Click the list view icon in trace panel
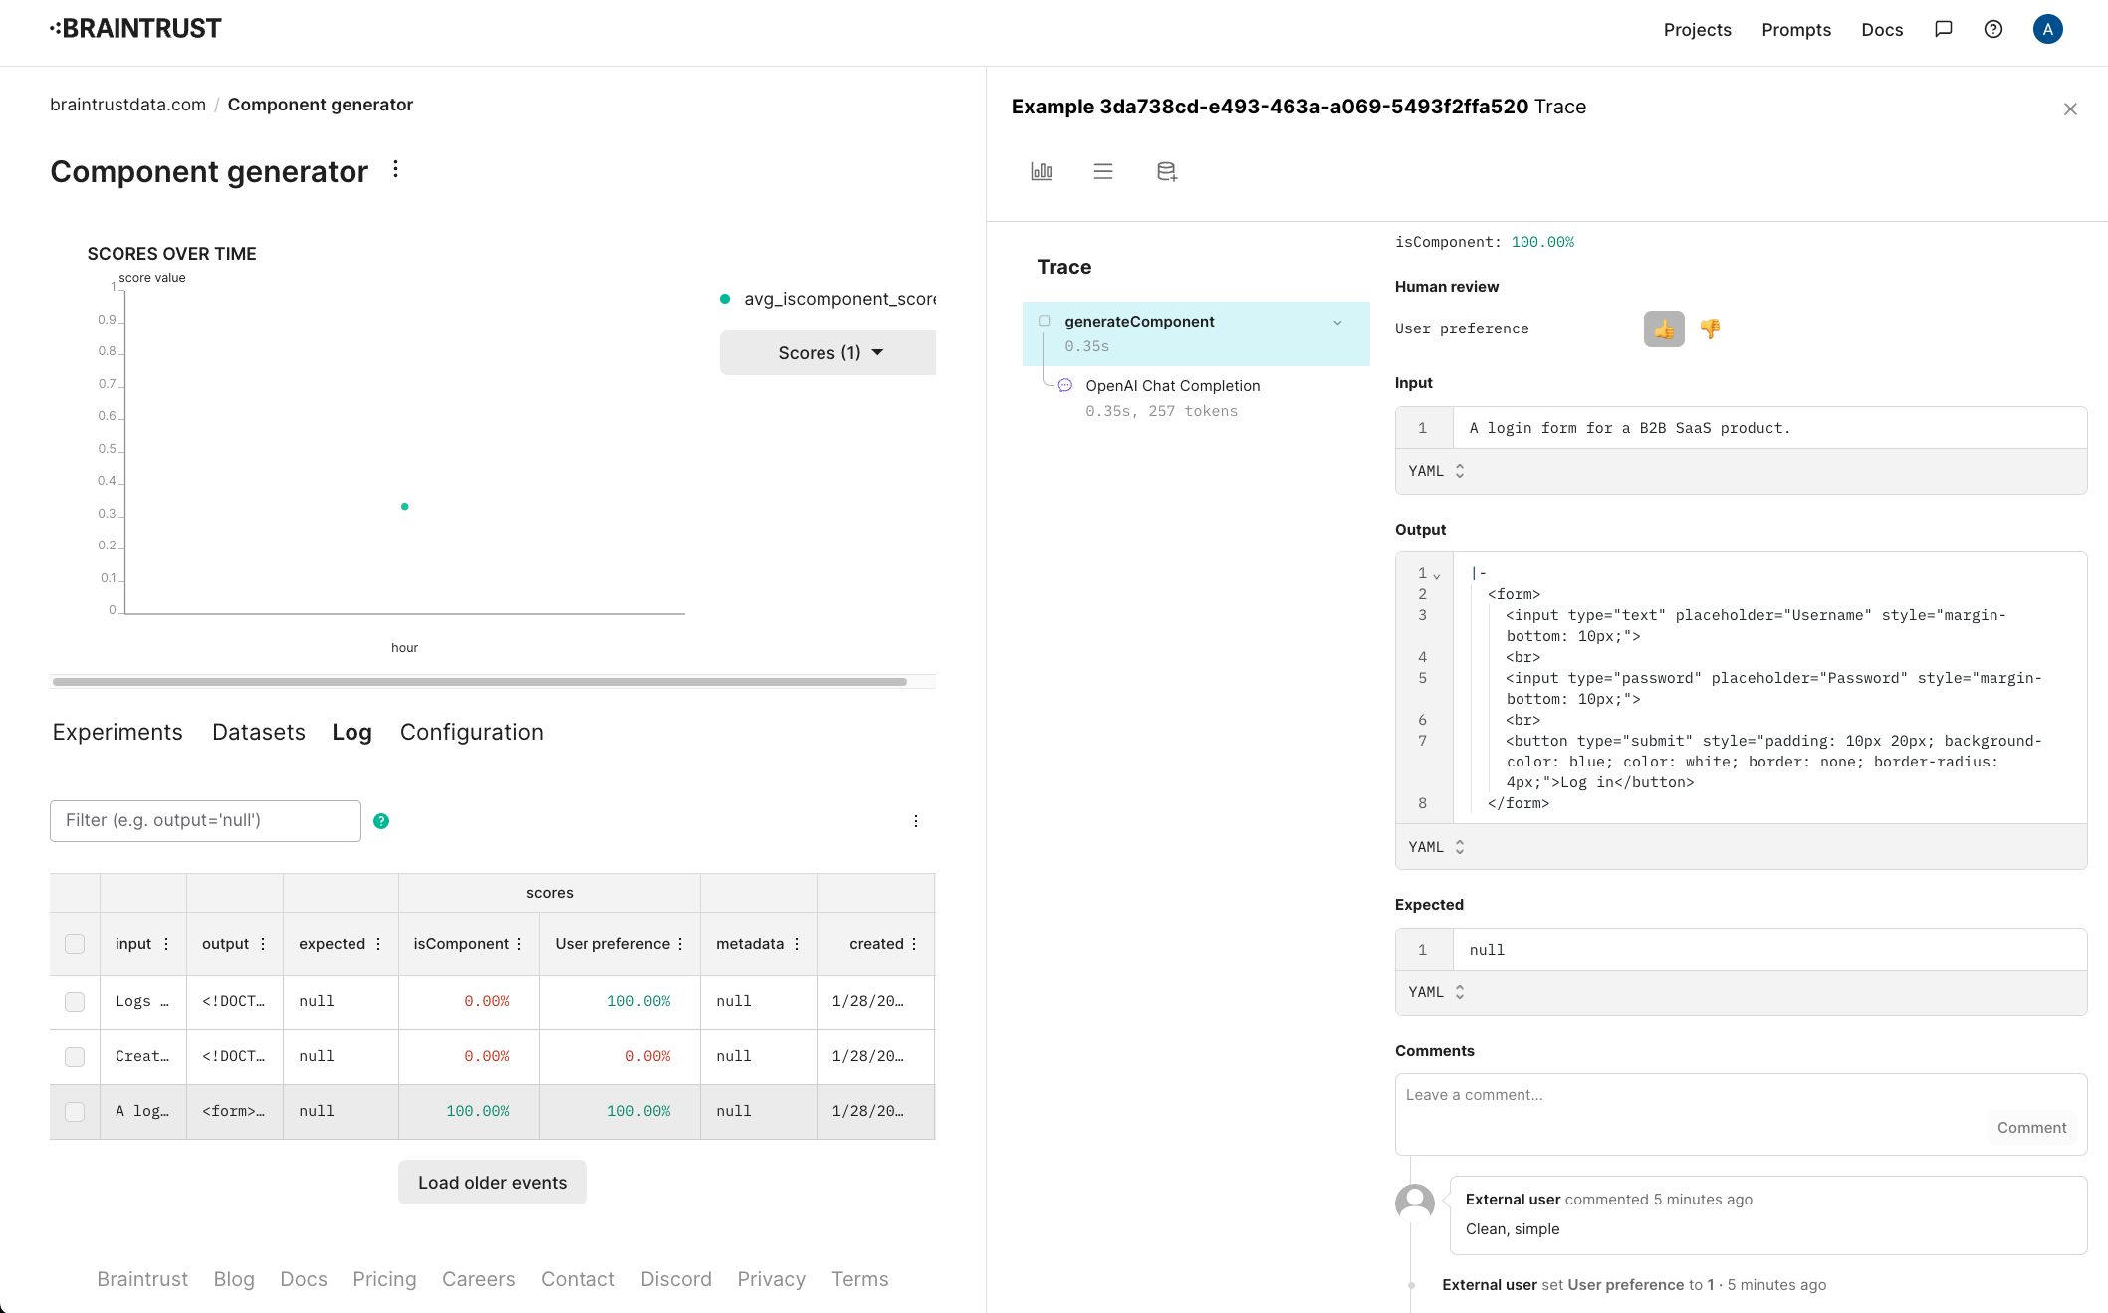This screenshot has height=1313, width=2108. coord(1102,171)
